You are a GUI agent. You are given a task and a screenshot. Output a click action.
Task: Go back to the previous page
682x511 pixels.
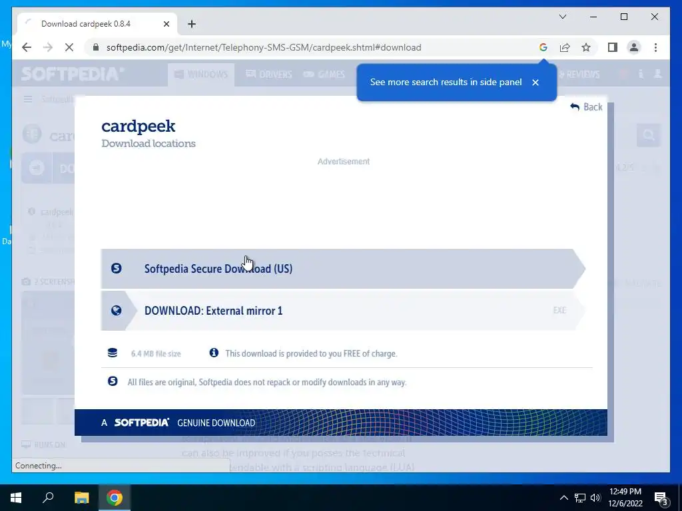coord(27,47)
